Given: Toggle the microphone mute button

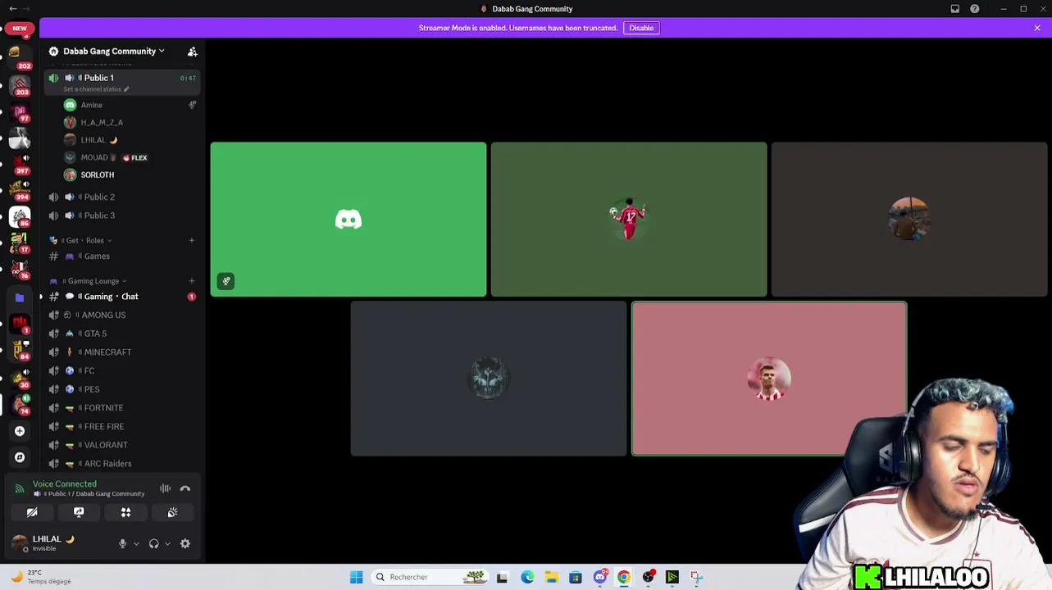Looking at the screenshot, I should [x=123, y=543].
